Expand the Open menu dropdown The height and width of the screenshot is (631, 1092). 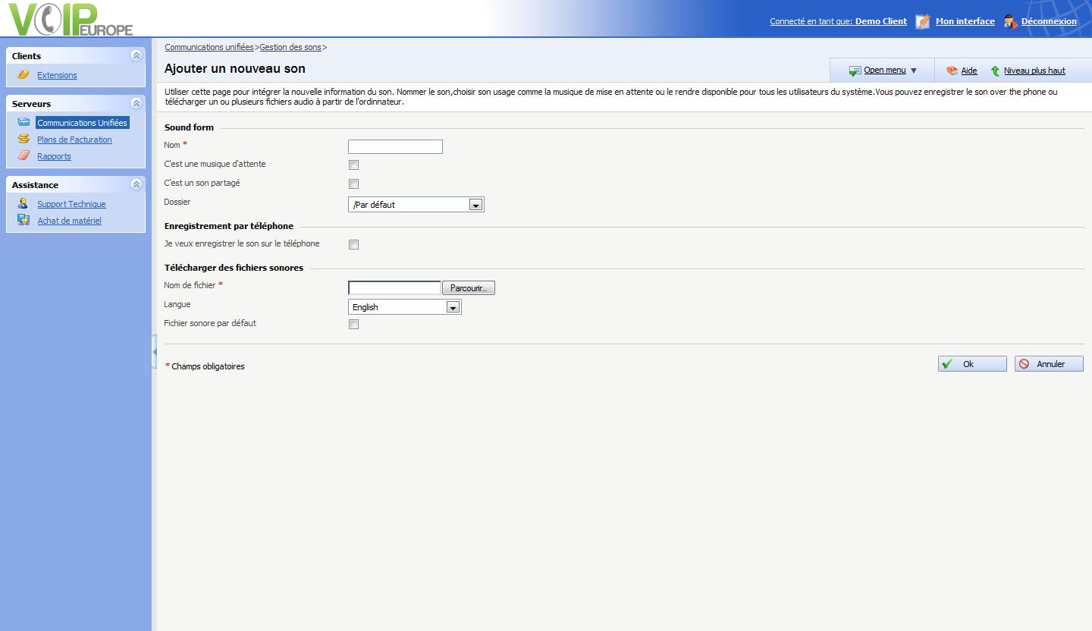pos(883,71)
